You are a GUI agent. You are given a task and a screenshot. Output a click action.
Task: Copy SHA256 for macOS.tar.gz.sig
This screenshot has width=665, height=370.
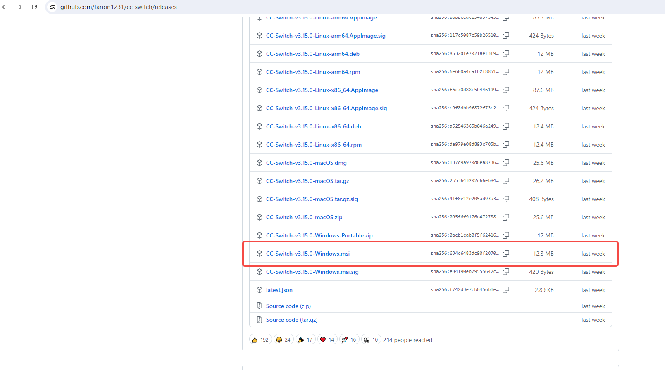coord(506,199)
